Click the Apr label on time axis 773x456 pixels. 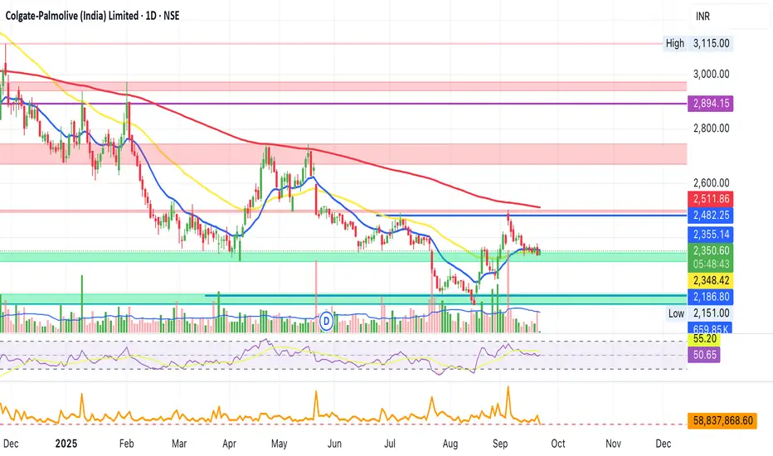click(229, 444)
